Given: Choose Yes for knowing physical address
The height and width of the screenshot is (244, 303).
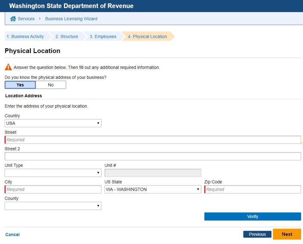Looking at the screenshot, I should pos(20,85).
